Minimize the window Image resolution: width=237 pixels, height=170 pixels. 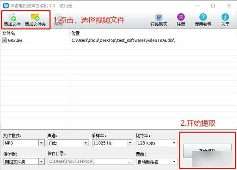click(x=197, y=6)
